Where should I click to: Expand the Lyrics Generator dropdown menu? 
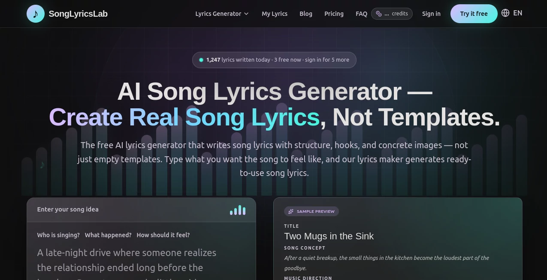click(x=222, y=14)
